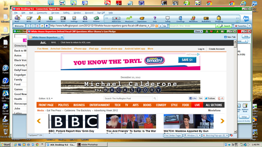Open the POLITICS section tab

[63, 105]
